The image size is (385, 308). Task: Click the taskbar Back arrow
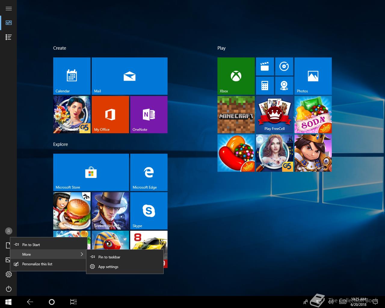30,302
